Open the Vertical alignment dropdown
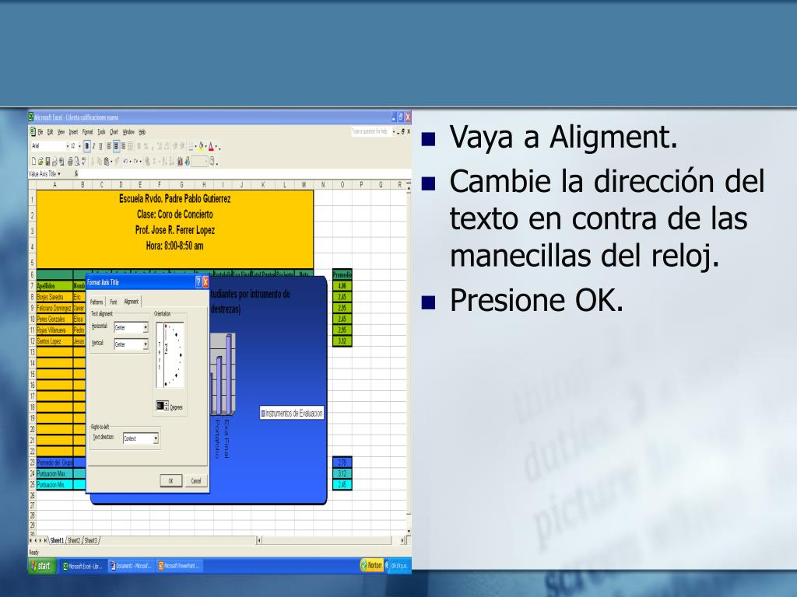 146,344
